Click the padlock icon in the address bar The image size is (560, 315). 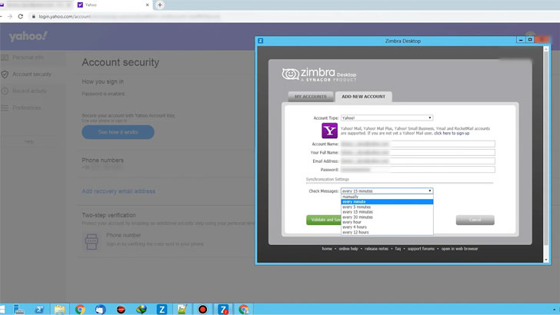coord(34,16)
